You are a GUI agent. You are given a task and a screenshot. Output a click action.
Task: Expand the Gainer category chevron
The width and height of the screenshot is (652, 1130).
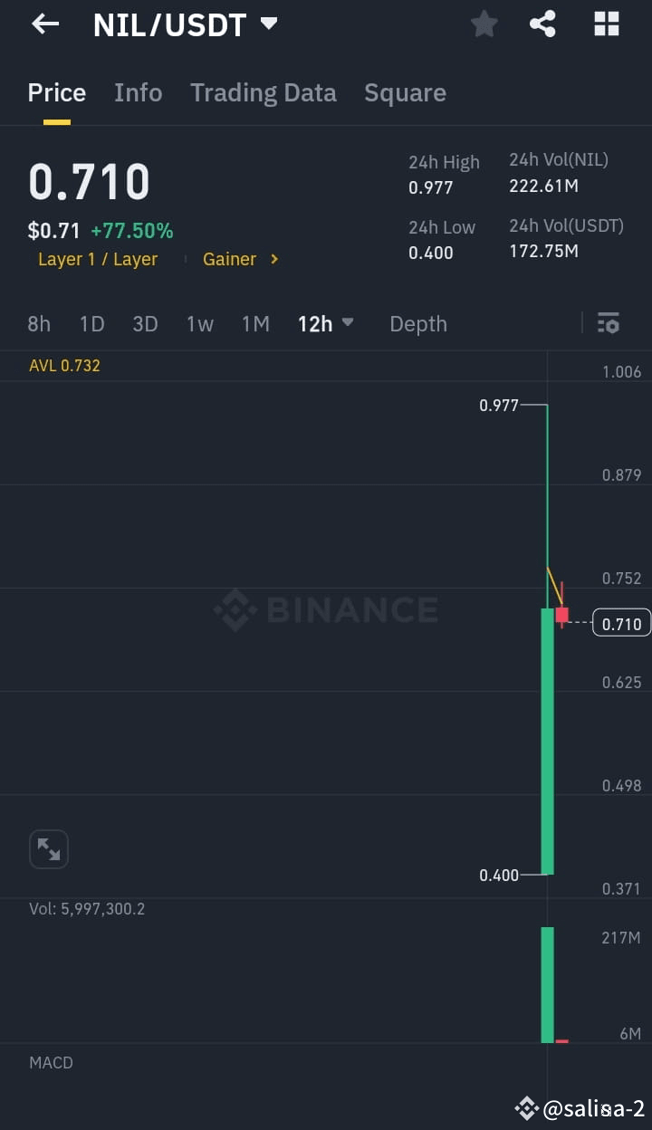click(x=273, y=260)
